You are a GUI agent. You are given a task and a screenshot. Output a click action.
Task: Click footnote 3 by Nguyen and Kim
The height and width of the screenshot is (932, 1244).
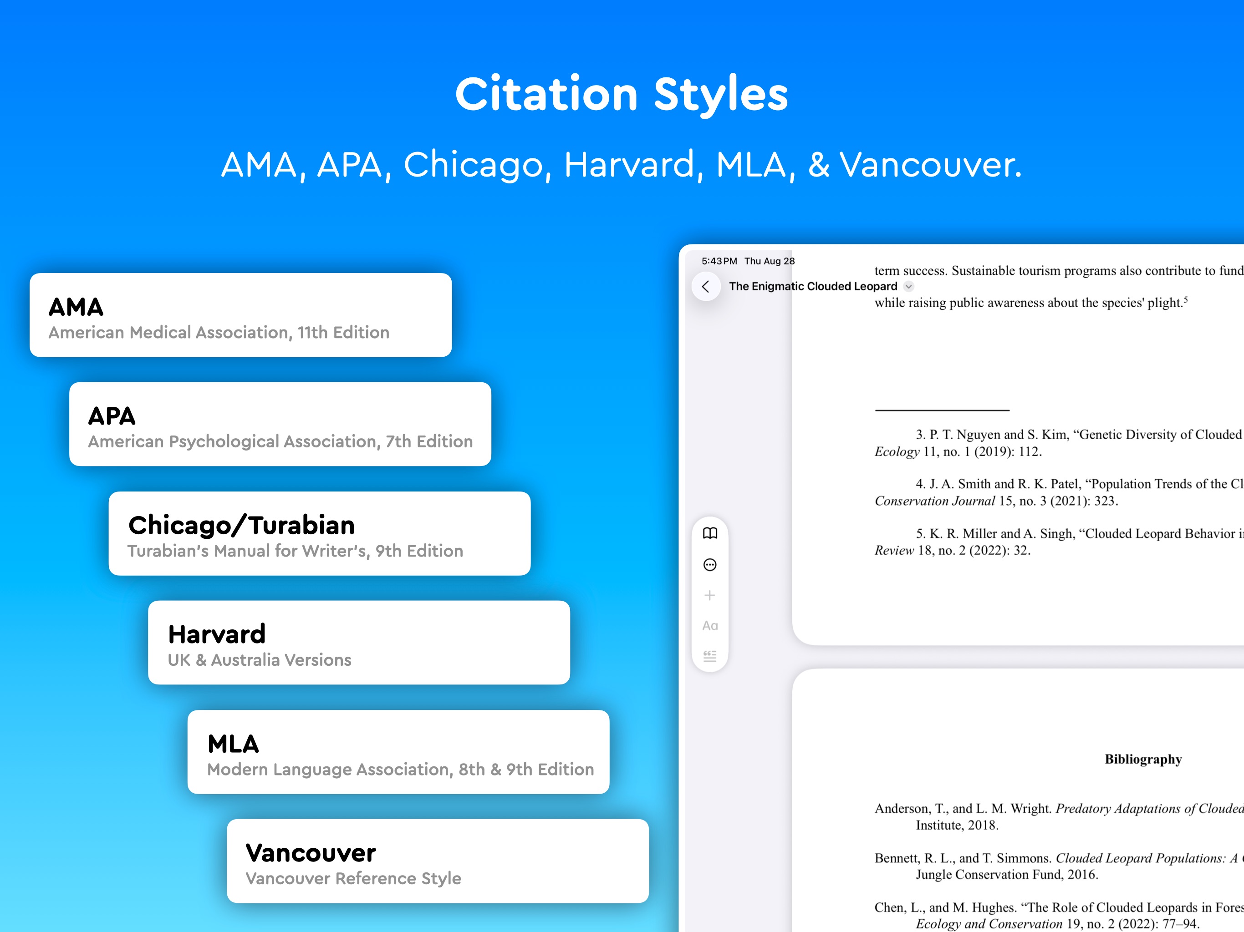1058,443
